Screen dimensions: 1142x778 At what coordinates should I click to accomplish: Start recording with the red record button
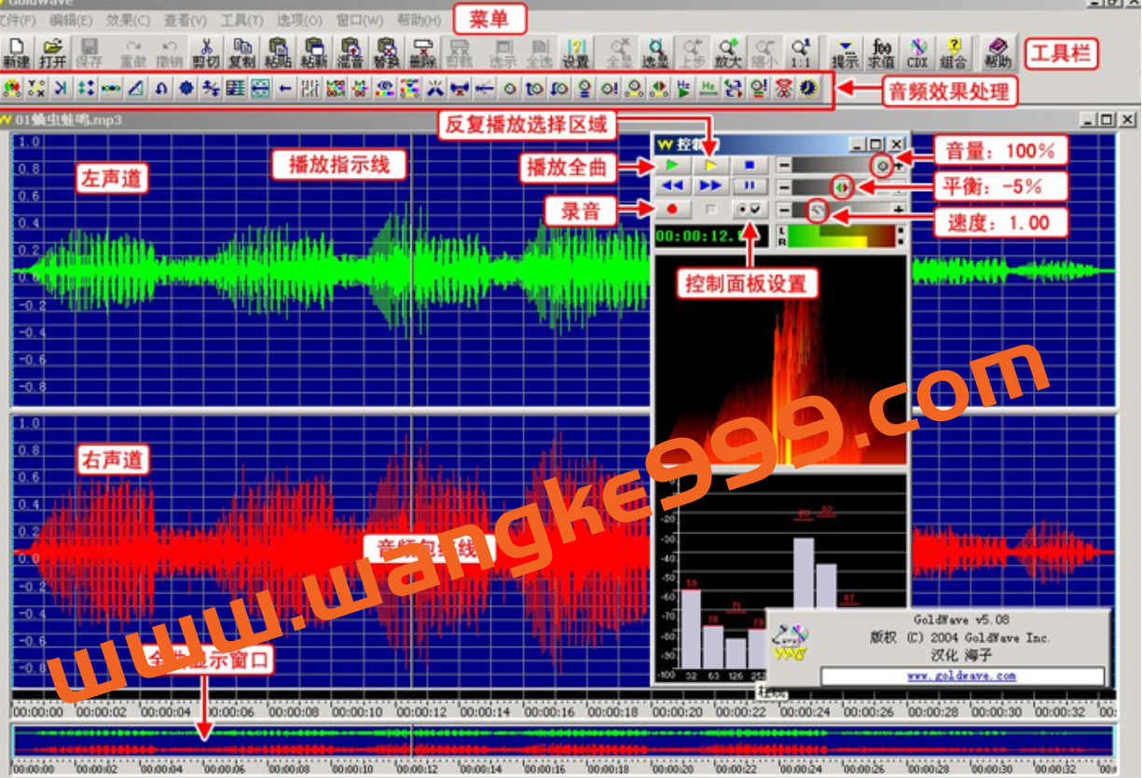tap(673, 209)
